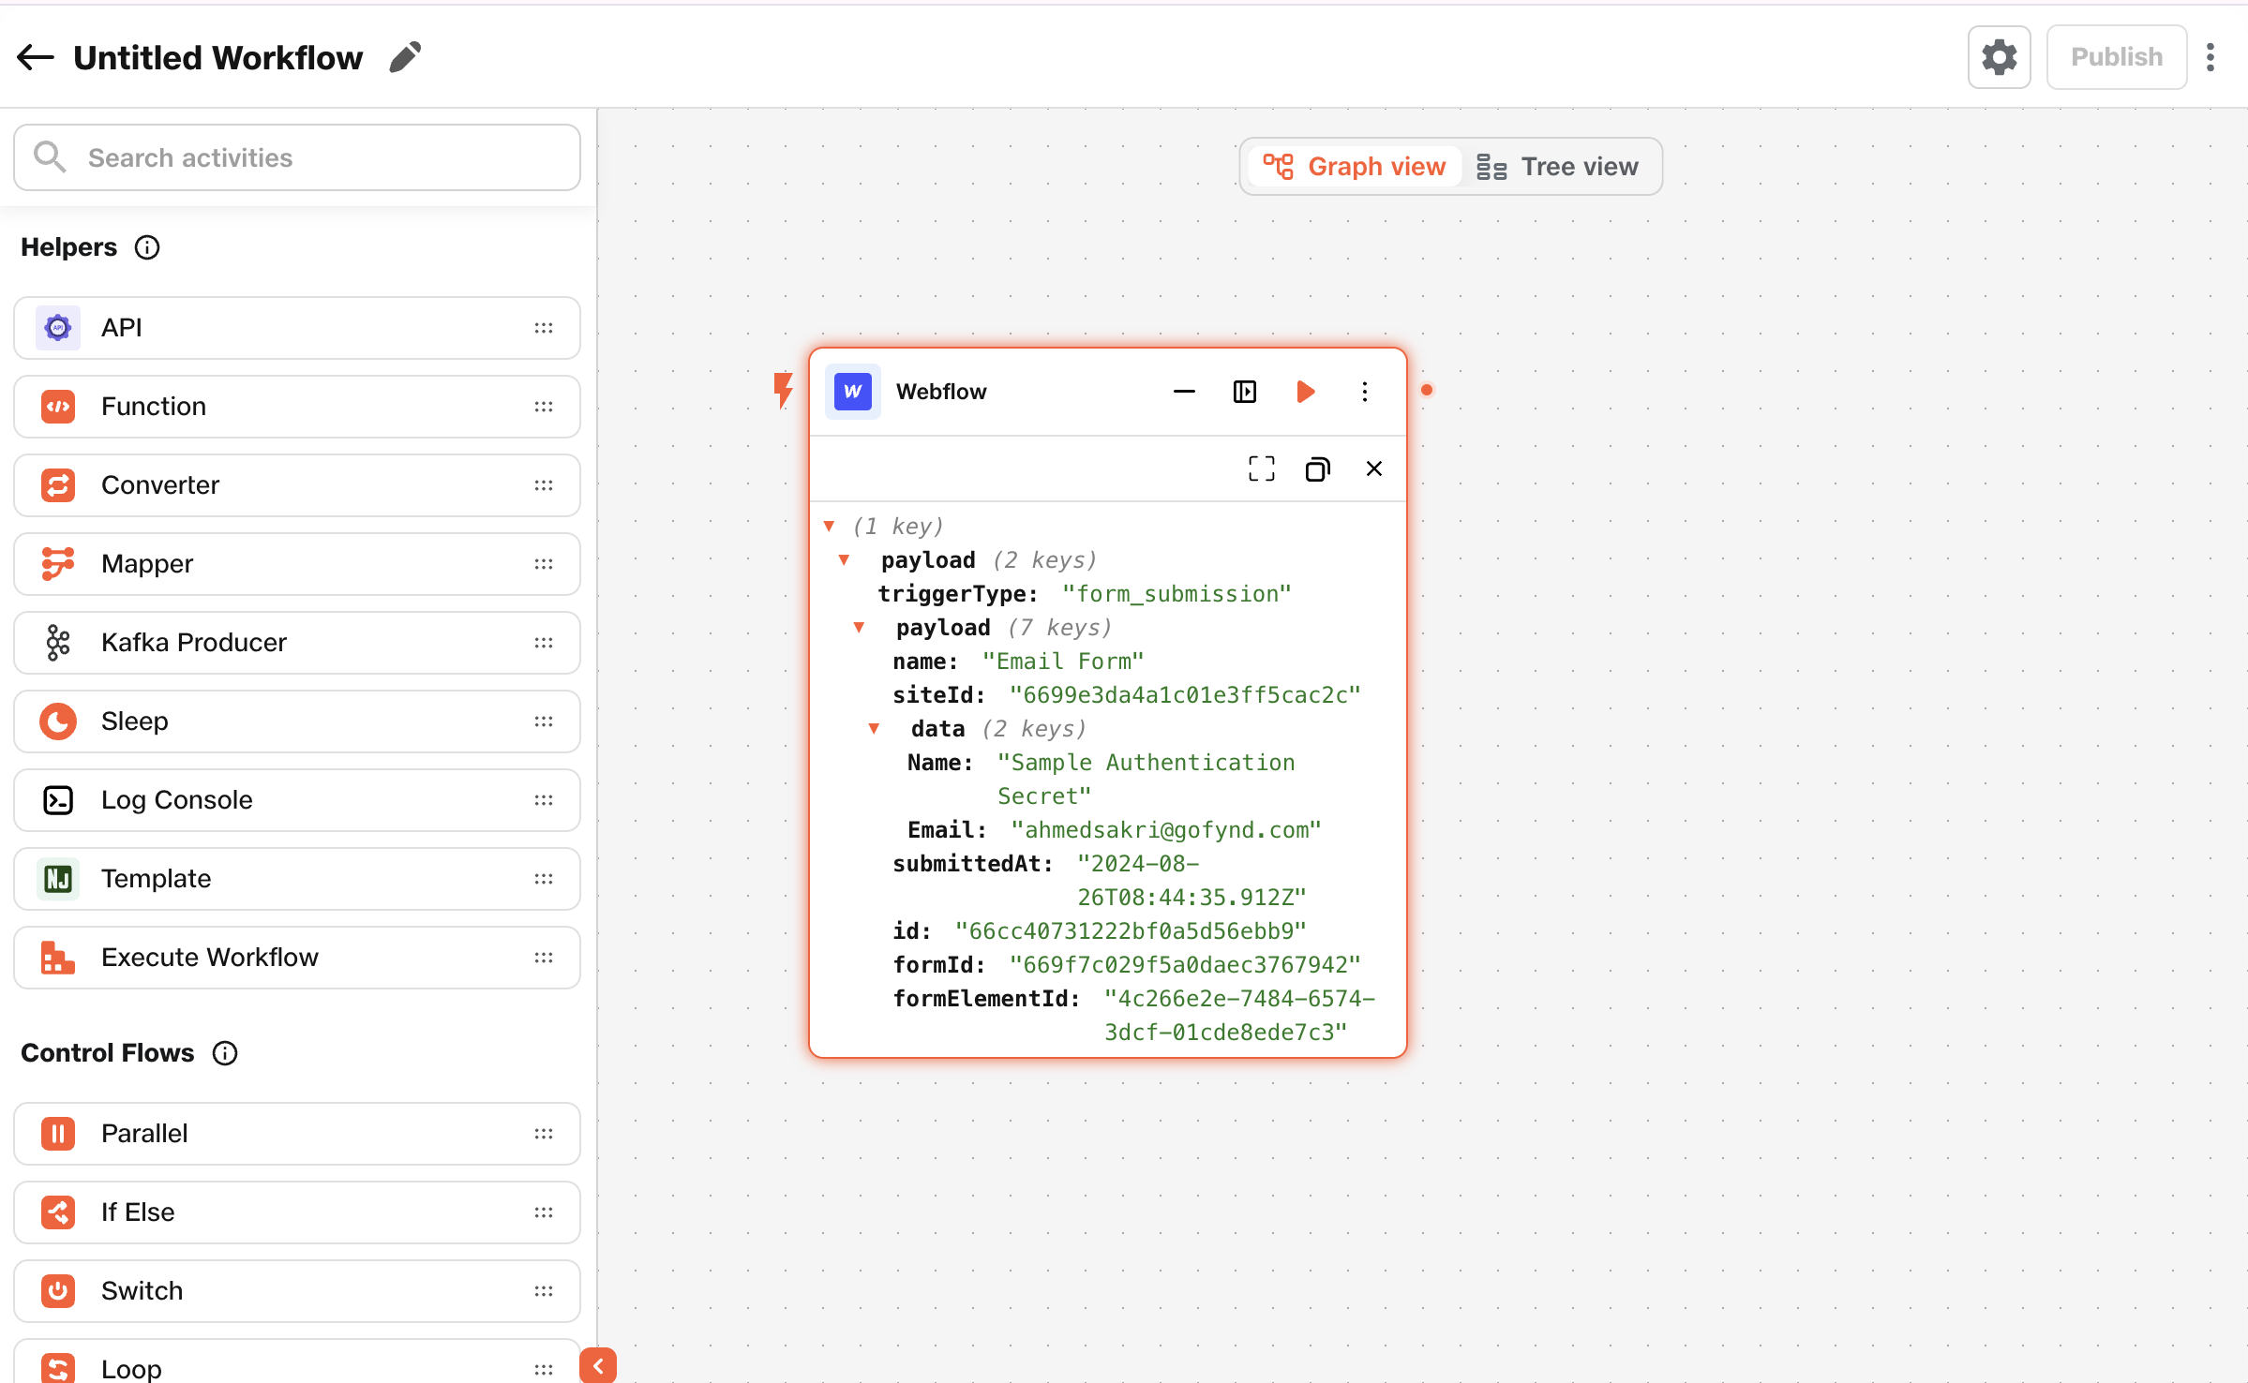Select the Parallel control flow icon

click(x=58, y=1134)
